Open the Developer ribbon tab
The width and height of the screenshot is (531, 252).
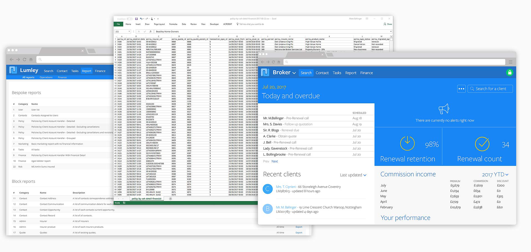coord(214,24)
